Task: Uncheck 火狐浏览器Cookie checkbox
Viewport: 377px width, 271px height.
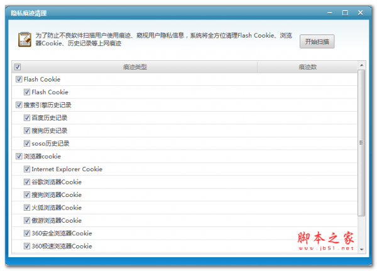Action: 26,208
